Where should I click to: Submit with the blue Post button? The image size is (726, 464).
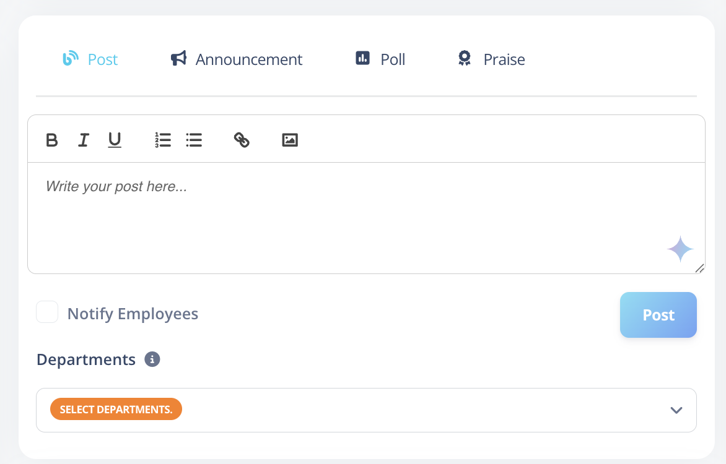[x=658, y=314]
